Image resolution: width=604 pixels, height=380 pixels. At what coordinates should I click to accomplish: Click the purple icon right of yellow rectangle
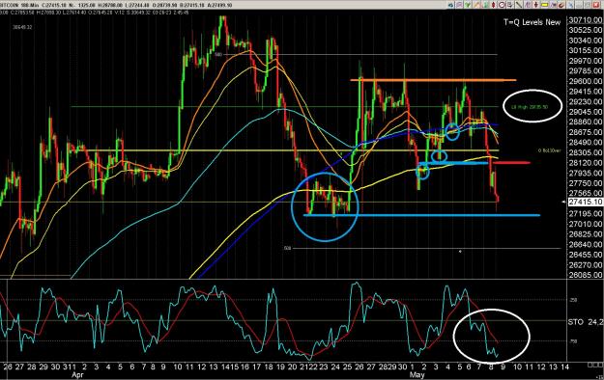click(x=553, y=5)
